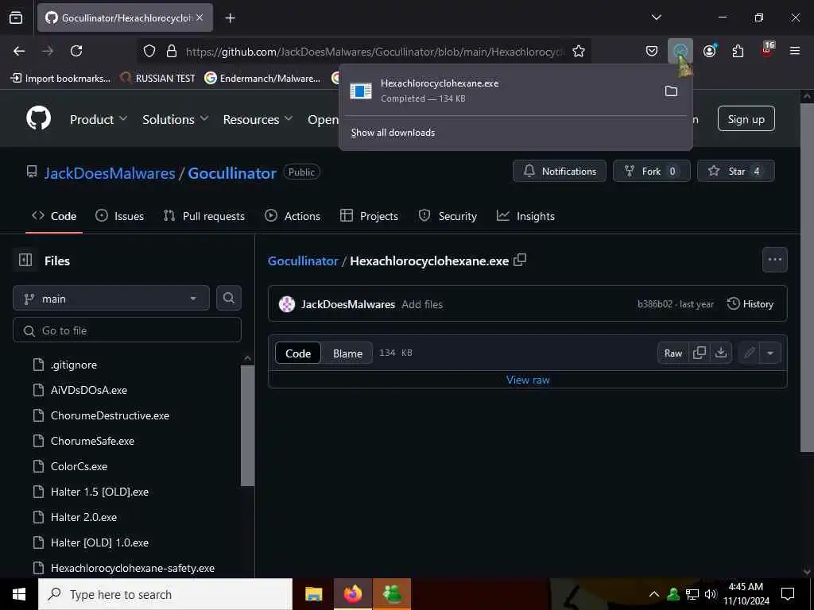This screenshot has width=814, height=610.
Task: Select the Code view toggle
Action: click(298, 353)
